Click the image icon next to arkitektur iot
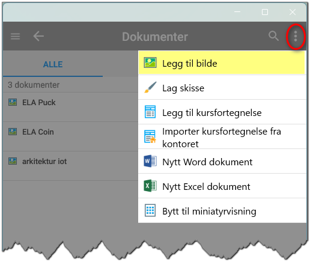Screen dimensions: 310x265 click(x=13, y=161)
